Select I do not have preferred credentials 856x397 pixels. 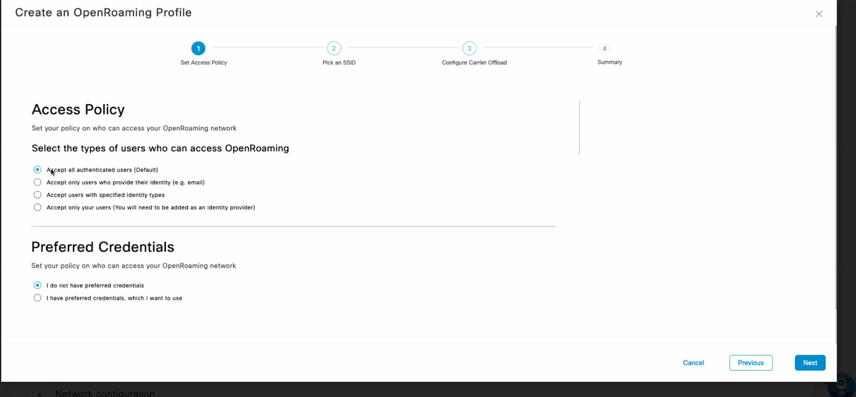point(37,285)
